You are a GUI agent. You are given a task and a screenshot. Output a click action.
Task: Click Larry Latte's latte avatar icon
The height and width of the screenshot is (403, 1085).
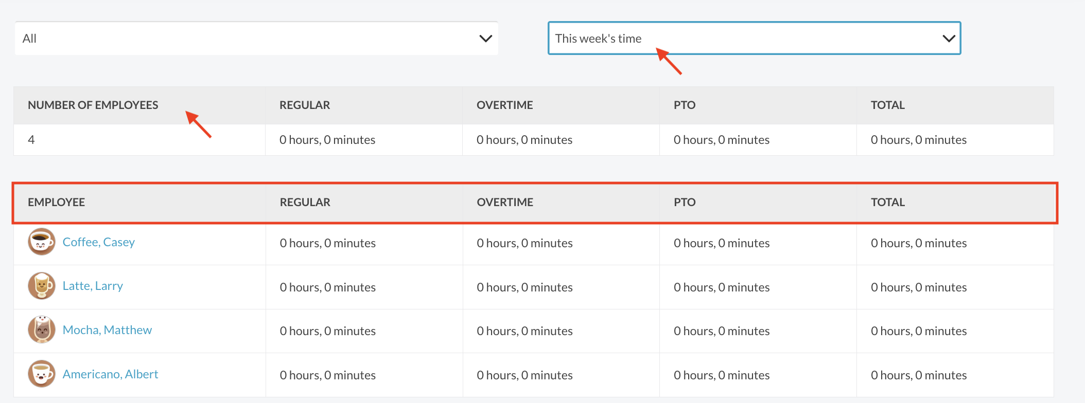point(41,286)
